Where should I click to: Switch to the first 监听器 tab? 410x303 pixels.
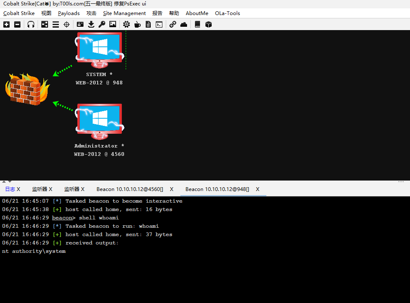(40, 189)
